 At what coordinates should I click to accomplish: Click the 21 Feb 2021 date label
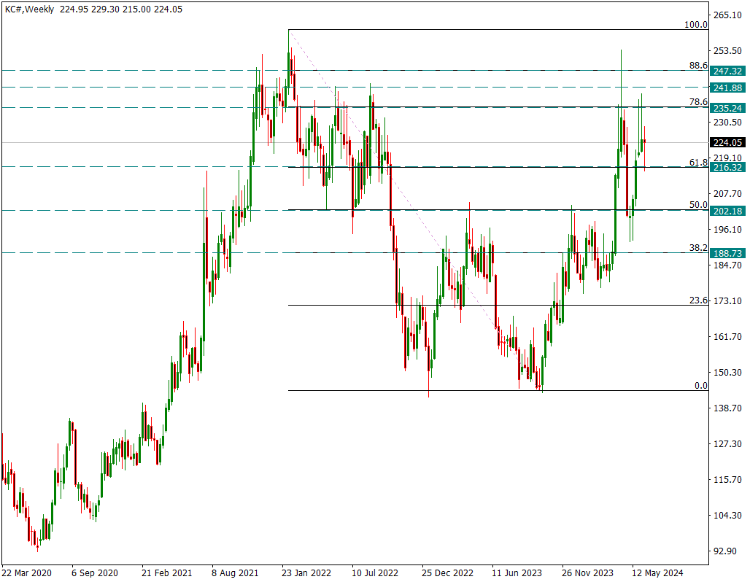(x=167, y=573)
